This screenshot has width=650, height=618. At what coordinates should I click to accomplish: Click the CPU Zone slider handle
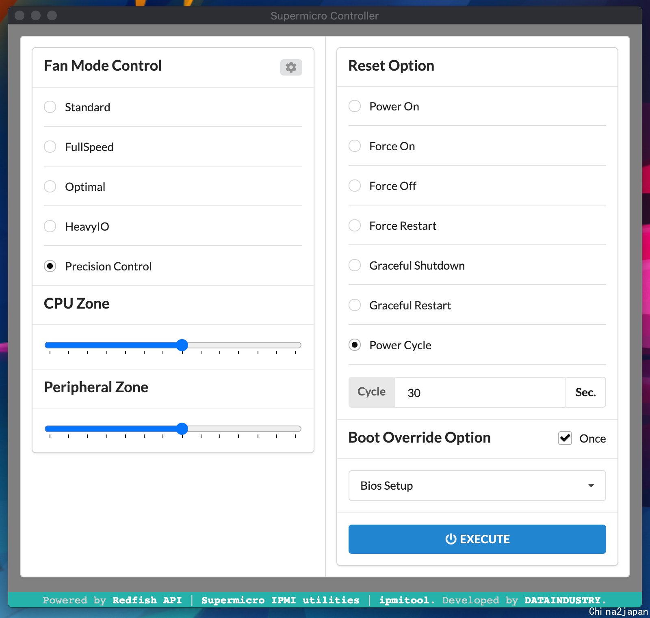pos(182,345)
